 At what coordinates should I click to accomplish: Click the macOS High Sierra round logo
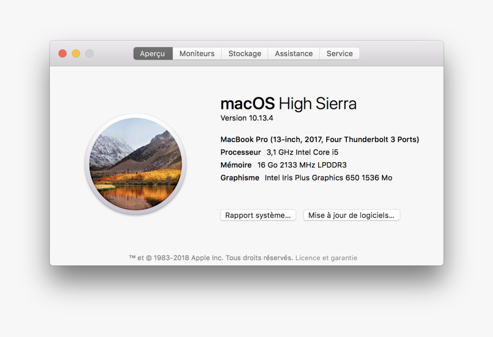coord(135,164)
